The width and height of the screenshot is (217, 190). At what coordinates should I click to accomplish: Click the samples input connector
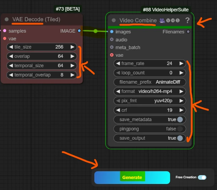4,31
